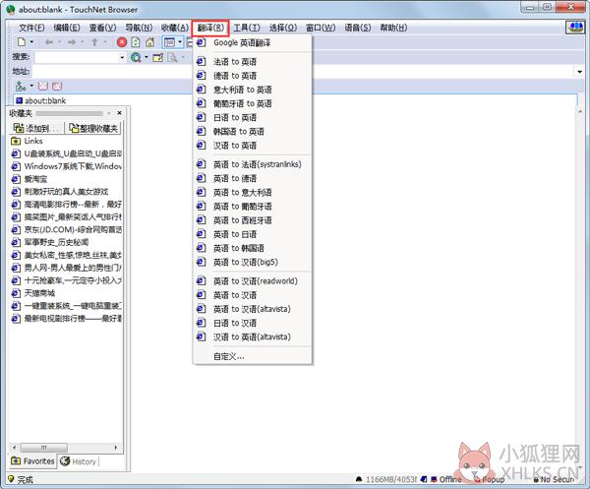This screenshot has height=489, width=590.
Task: Click the TouchNet logo icon at top right
Action: pos(575,28)
